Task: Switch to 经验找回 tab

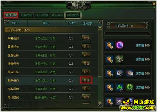Action: (x=73, y=15)
